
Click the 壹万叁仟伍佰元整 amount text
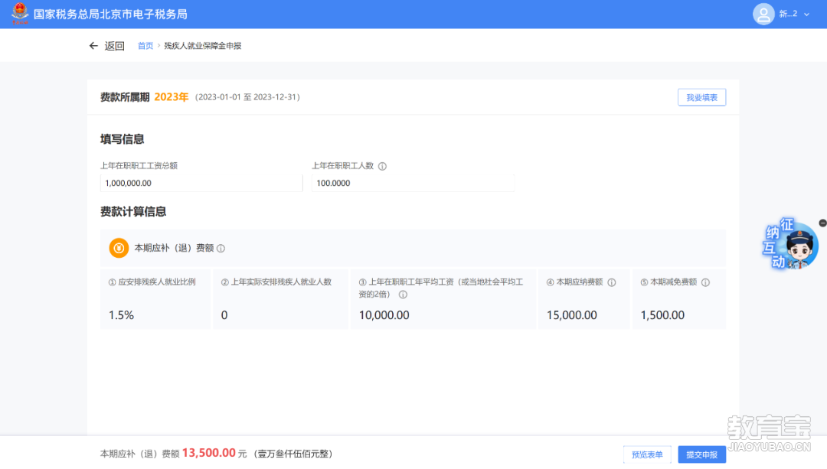coord(293,454)
